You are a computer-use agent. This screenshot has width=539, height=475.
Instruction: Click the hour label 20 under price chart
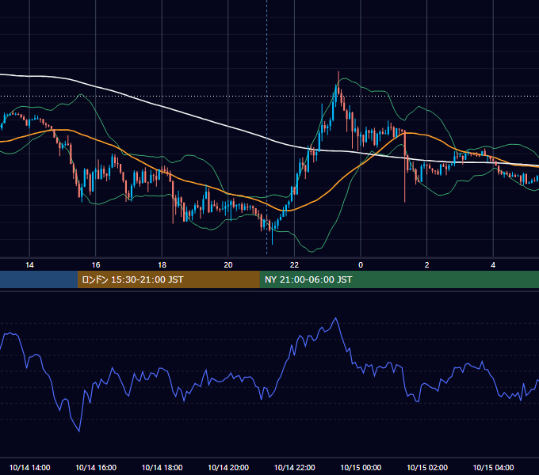tap(228, 265)
